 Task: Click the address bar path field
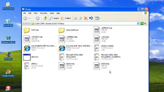pyautogui.click(x=84, y=24)
